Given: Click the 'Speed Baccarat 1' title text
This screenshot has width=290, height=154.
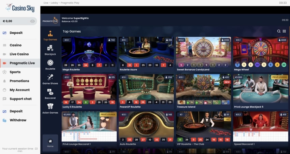Looking at the screenshot, I should click(x=244, y=144).
